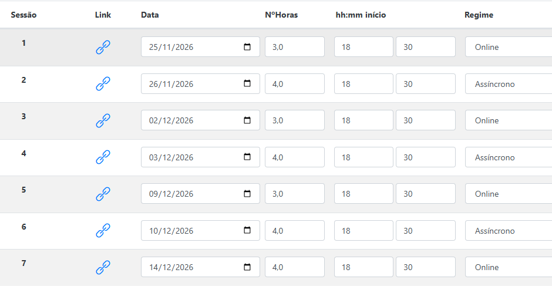Screen dimensions: 552x293
Task: Expand session 4's Assíncrono regime dropdown
Action: pyautogui.click(x=509, y=157)
